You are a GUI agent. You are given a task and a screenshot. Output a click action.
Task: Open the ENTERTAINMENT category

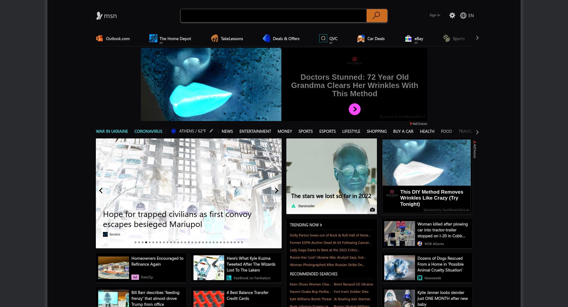(x=255, y=131)
